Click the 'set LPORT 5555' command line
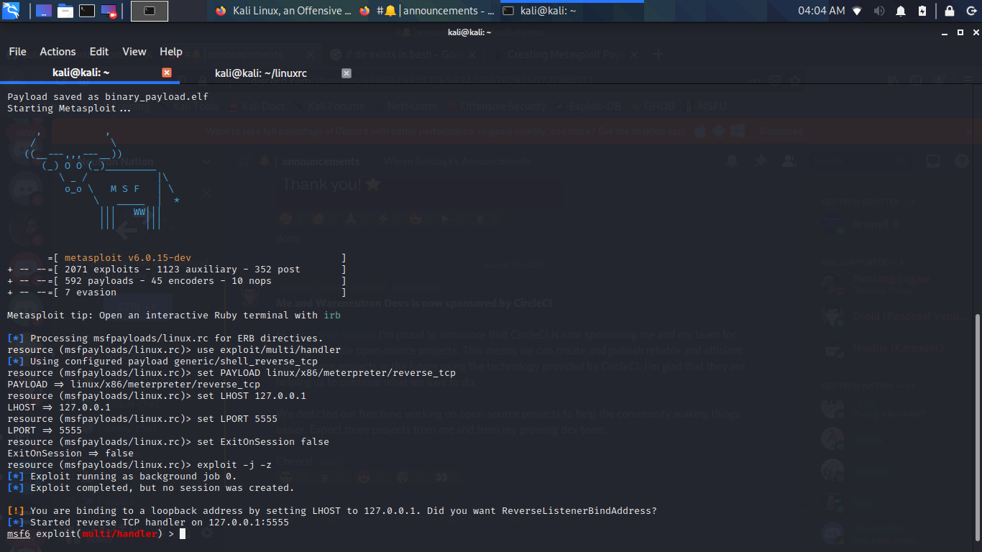Screen dimensions: 982x552 tap(142, 418)
